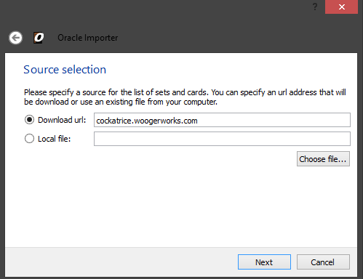The image size is (363, 279).
Task: Open the Choose file... browser
Action: coord(323,159)
